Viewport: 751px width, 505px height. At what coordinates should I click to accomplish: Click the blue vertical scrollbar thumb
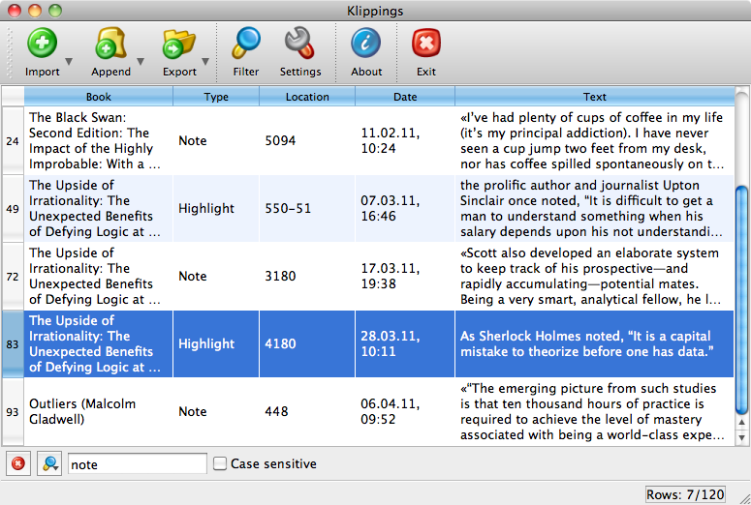(741, 300)
